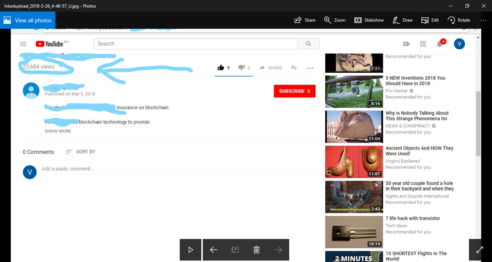Screen dimensions: 492x262
Task: Click the fullscreen expand arrows icon
Action: pyautogui.click(x=480, y=250)
